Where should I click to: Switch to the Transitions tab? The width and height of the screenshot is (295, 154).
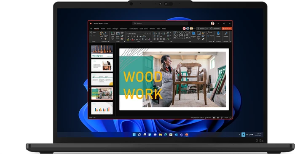click(x=123, y=29)
